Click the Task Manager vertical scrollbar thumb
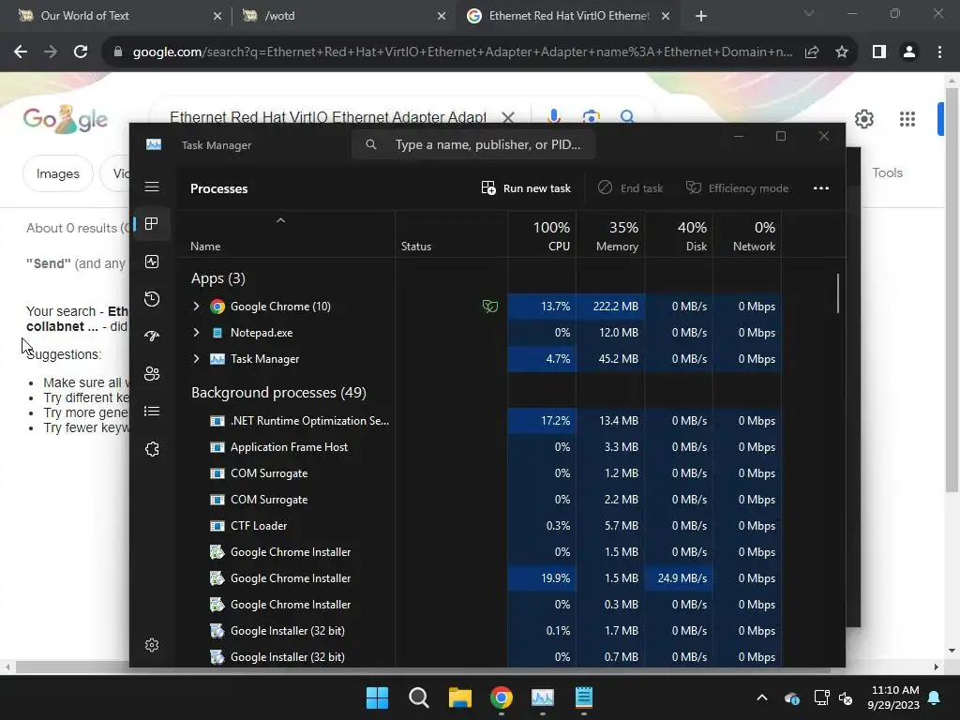Image resolution: width=960 pixels, height=720 pixels. (x=837, y=293)
